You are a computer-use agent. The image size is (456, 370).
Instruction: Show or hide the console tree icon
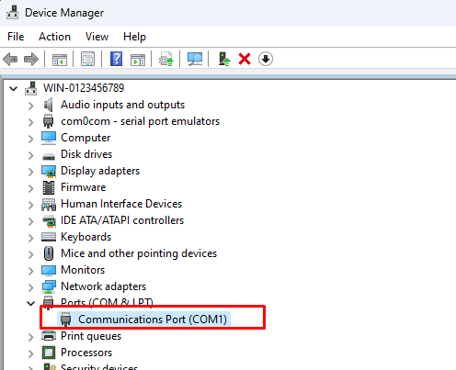pos(60,59)
